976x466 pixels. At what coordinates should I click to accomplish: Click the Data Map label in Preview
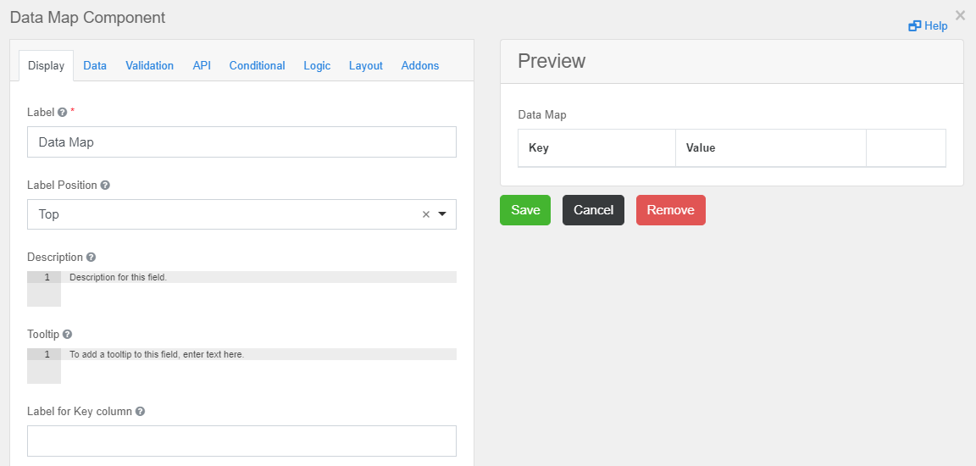pos(542,114)
